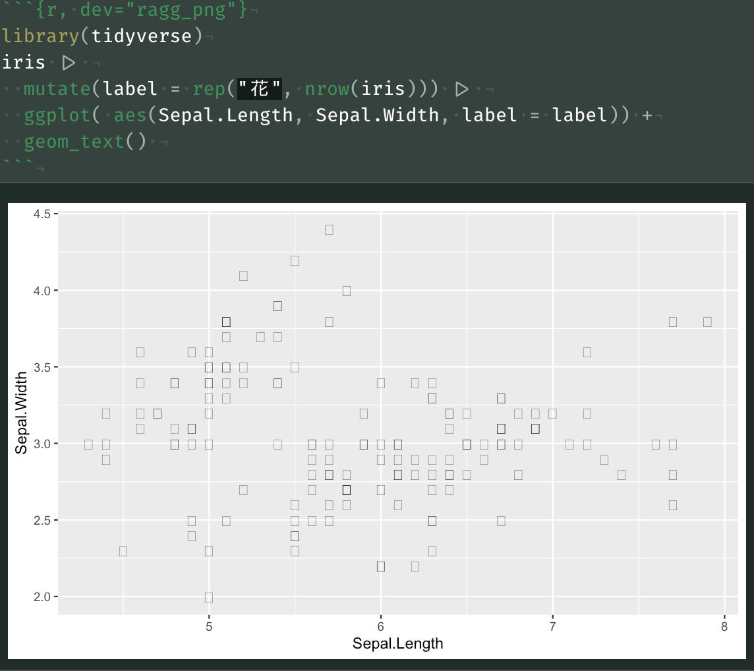Click the 7 x-axis tick label

[x=552, y=626]
